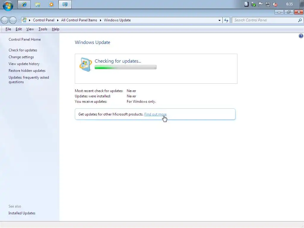
Task: Click the Forward navigation arrow
Action: 13,20
